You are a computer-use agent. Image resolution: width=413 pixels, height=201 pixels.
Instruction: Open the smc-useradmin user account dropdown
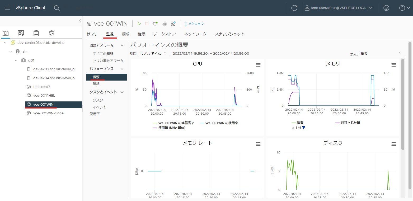(339, 8)
